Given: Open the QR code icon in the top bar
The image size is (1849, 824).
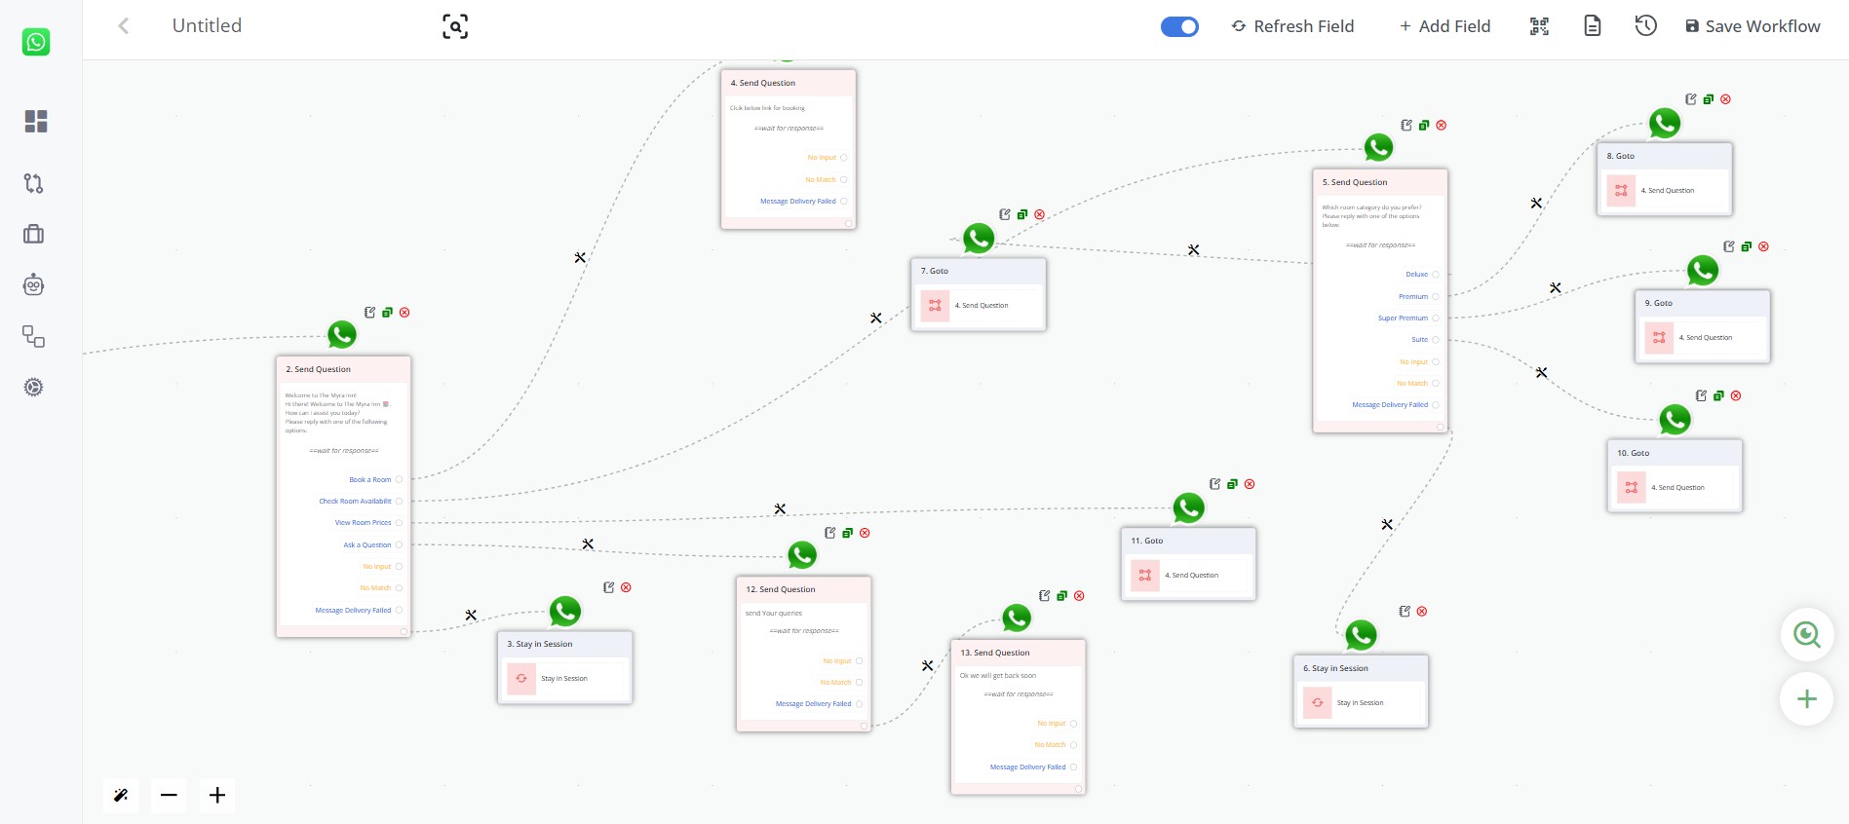Looking at the screenshot, I should click(x=1539, y=26).
